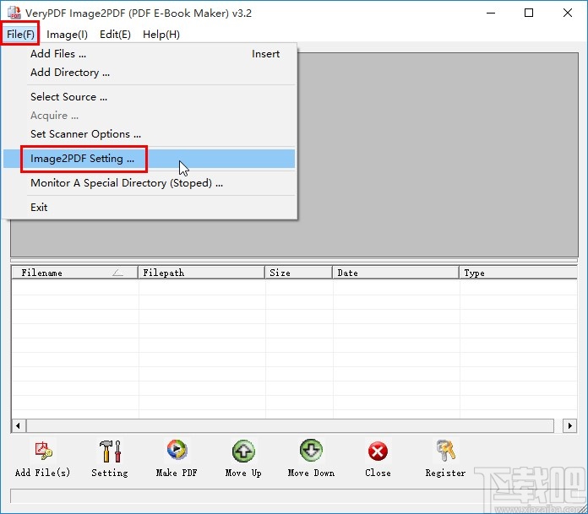
Task: Maximize the VeryPDF window
Action: pyautogui.click(x=529, y=14)
